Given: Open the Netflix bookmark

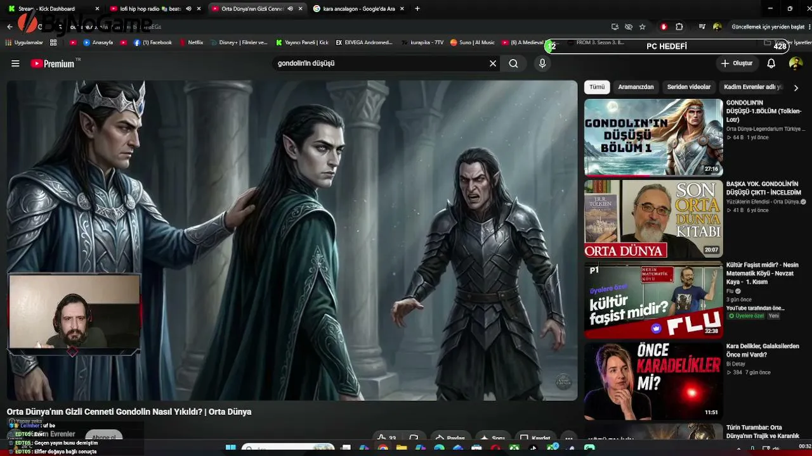Looking at the screenshot, I should coord(191,42).
